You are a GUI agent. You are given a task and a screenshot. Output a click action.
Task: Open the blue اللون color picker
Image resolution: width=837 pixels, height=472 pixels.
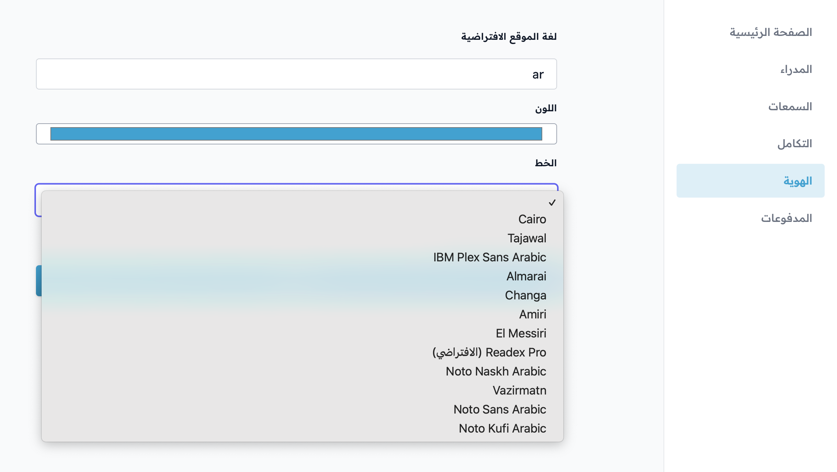click(296, 134)
